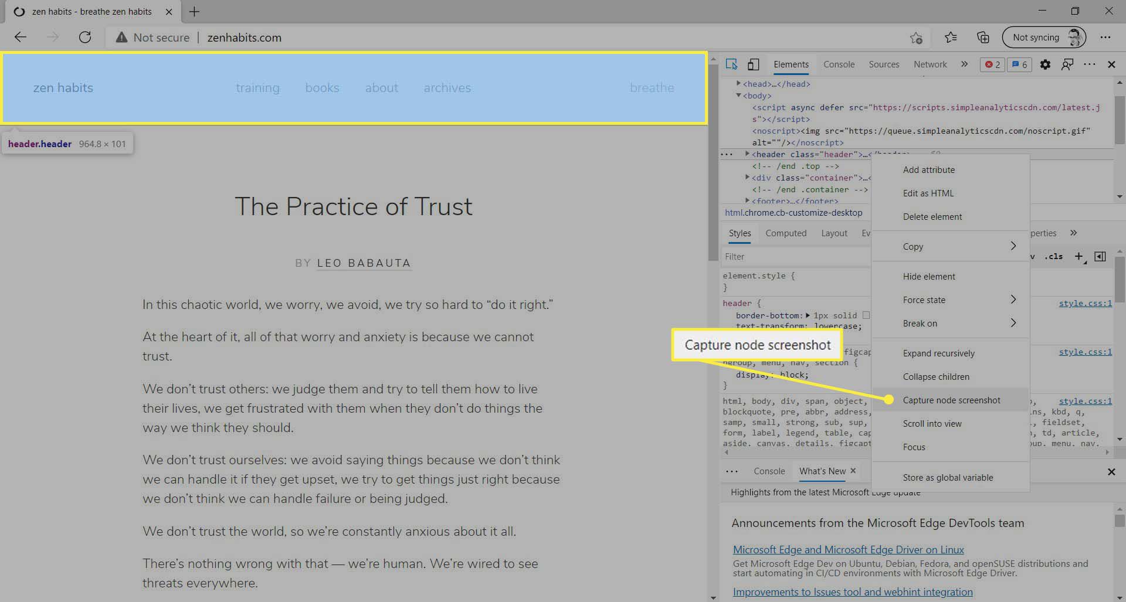Open the Edge settings and more menu
Screen dimensions: 1126x602
point(1105,38)
